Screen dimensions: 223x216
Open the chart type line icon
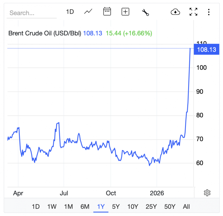click(88, 12)
